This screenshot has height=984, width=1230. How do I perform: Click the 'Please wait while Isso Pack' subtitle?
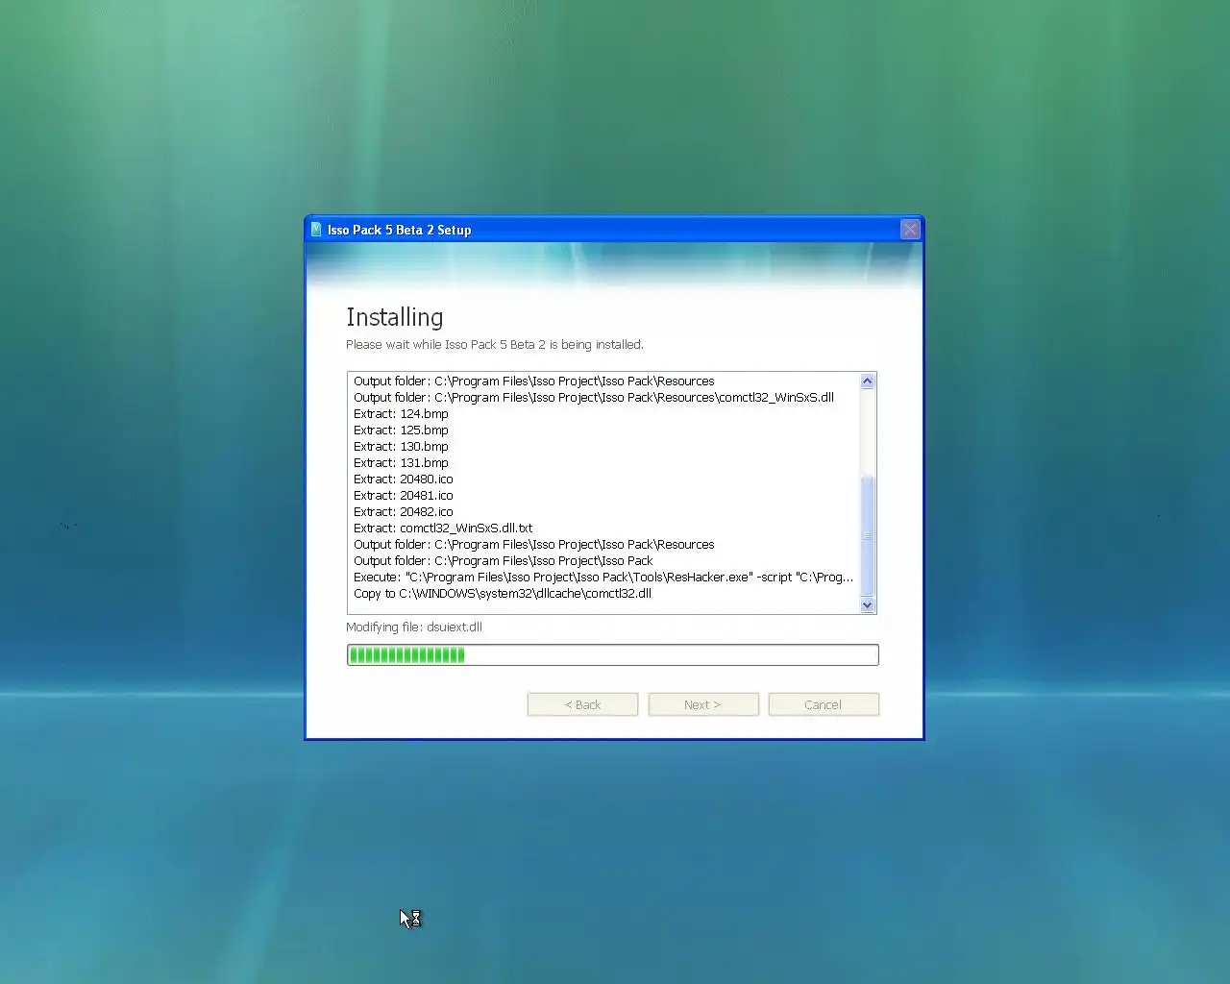495,345
